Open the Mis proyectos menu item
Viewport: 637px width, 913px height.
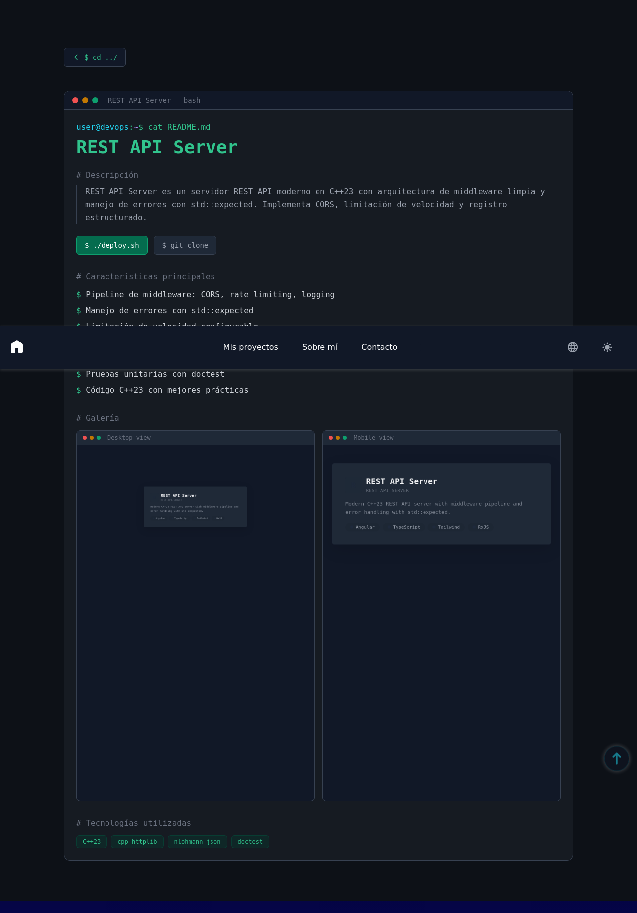coord(251,347)
